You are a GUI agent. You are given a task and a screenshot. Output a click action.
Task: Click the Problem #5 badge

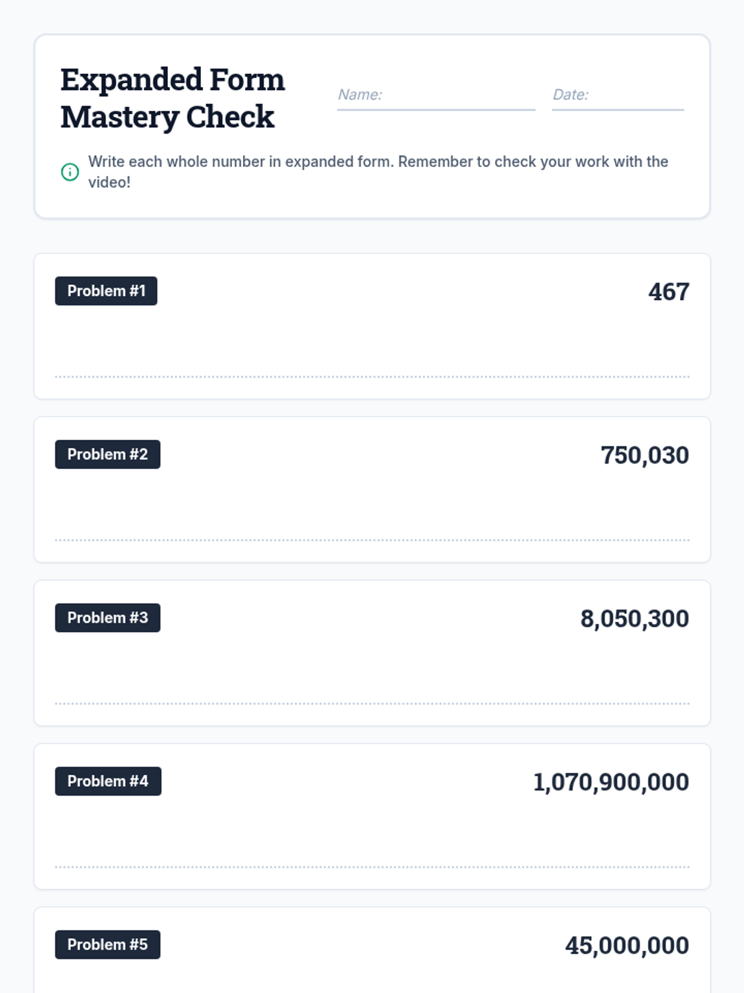pos(107,945)
